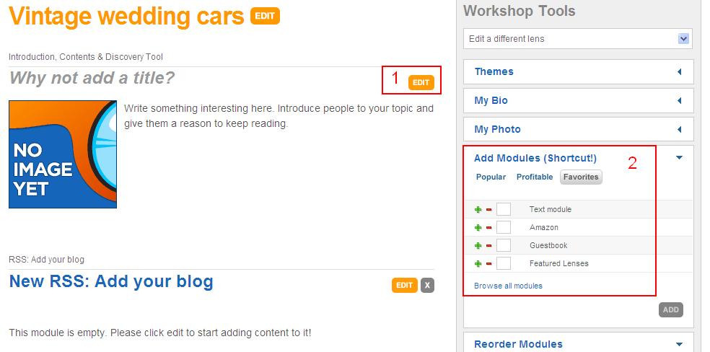This screenshot has width=710, height=352.
Task: Click the green plus for Text module
Action: [x=478, y=209]
